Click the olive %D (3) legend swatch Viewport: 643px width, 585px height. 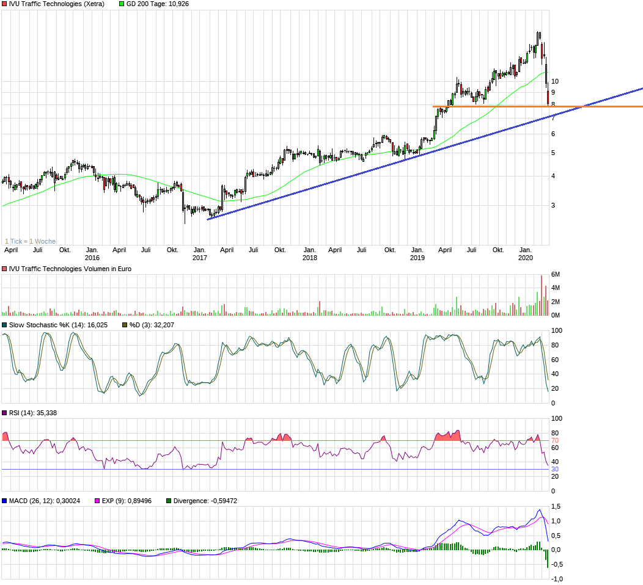(x=125, y=325)
